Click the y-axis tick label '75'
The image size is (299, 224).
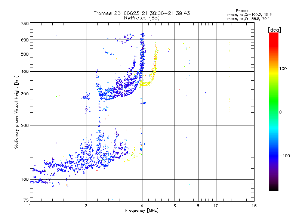click(x=26, y=200)
